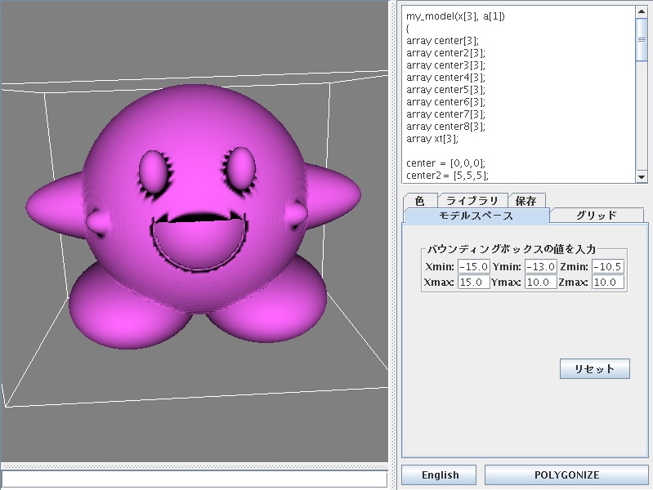Click the POLYGONIZE button

tap(566, 475)
